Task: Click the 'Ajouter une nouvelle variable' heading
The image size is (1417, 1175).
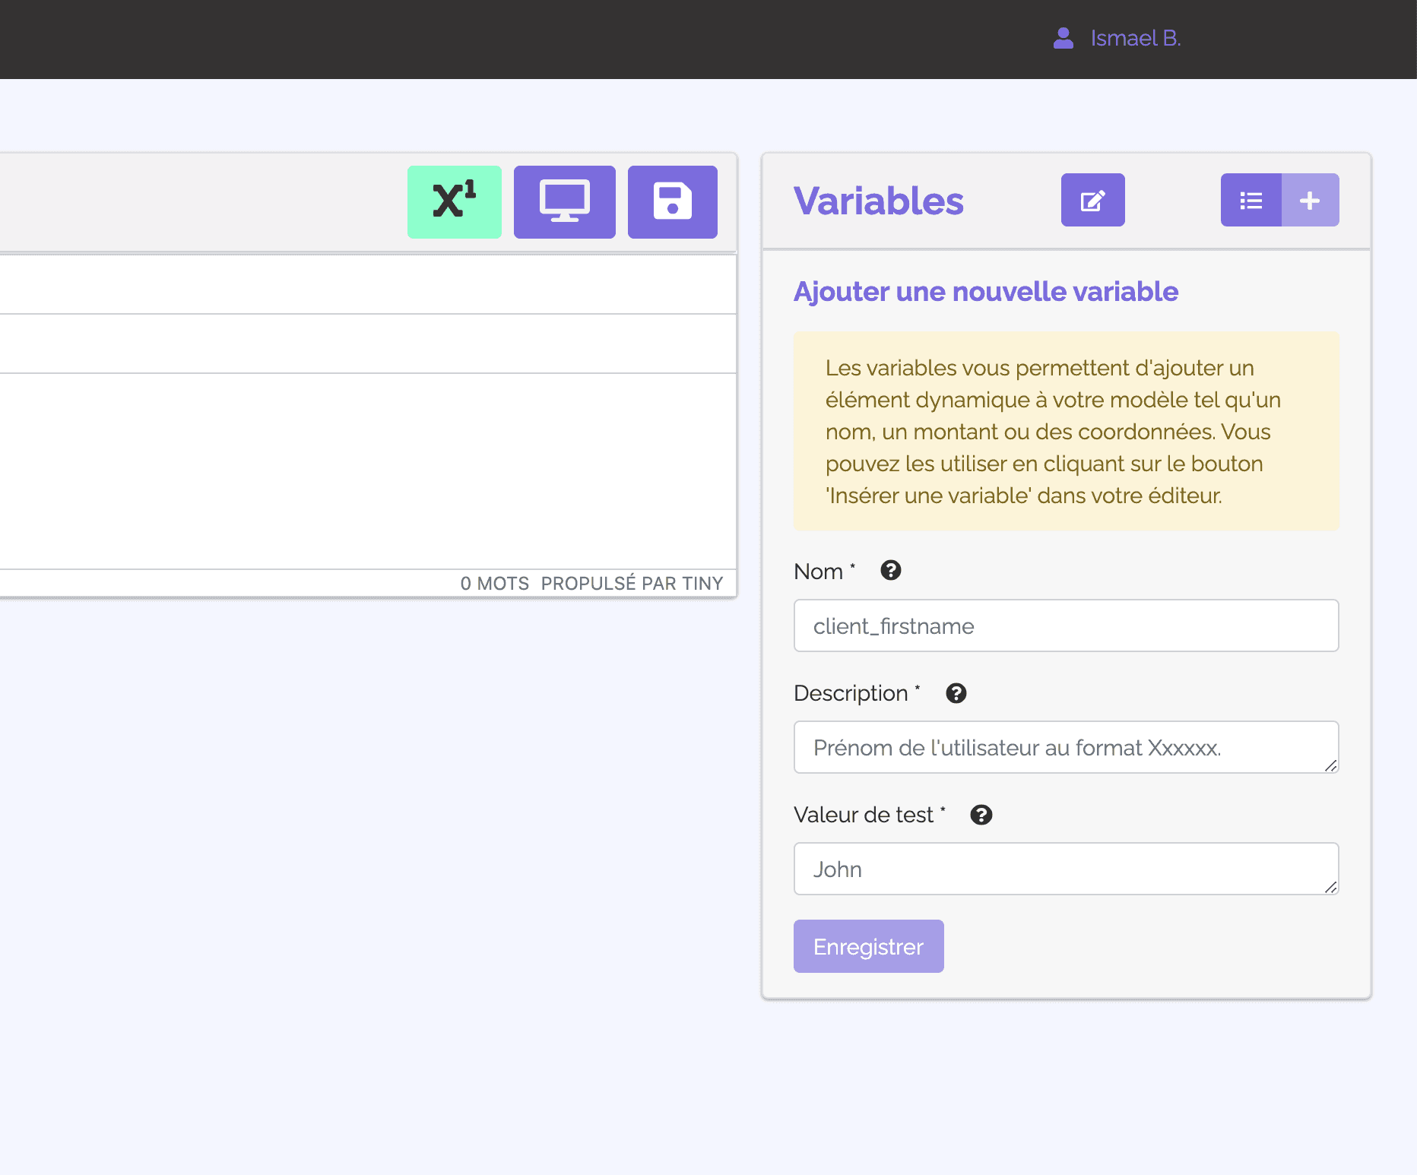Action: pyautogui.click(x=986, y=292)
